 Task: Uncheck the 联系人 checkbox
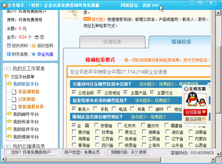[x=74, y=109]
